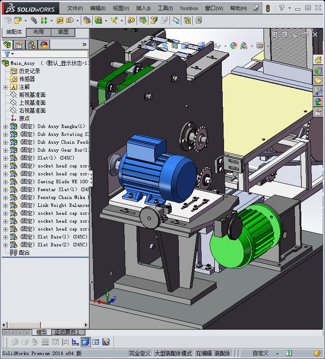Open the Insert Components dropdown arrow
Viewport: 325px width, 359px height.
tap(25, 21)
